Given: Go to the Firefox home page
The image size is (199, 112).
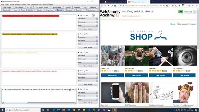Looking at the screenshot, I should 115,6.
